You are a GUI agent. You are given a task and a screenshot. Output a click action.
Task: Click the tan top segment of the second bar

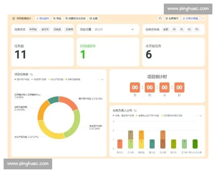(x=131, y=135)
